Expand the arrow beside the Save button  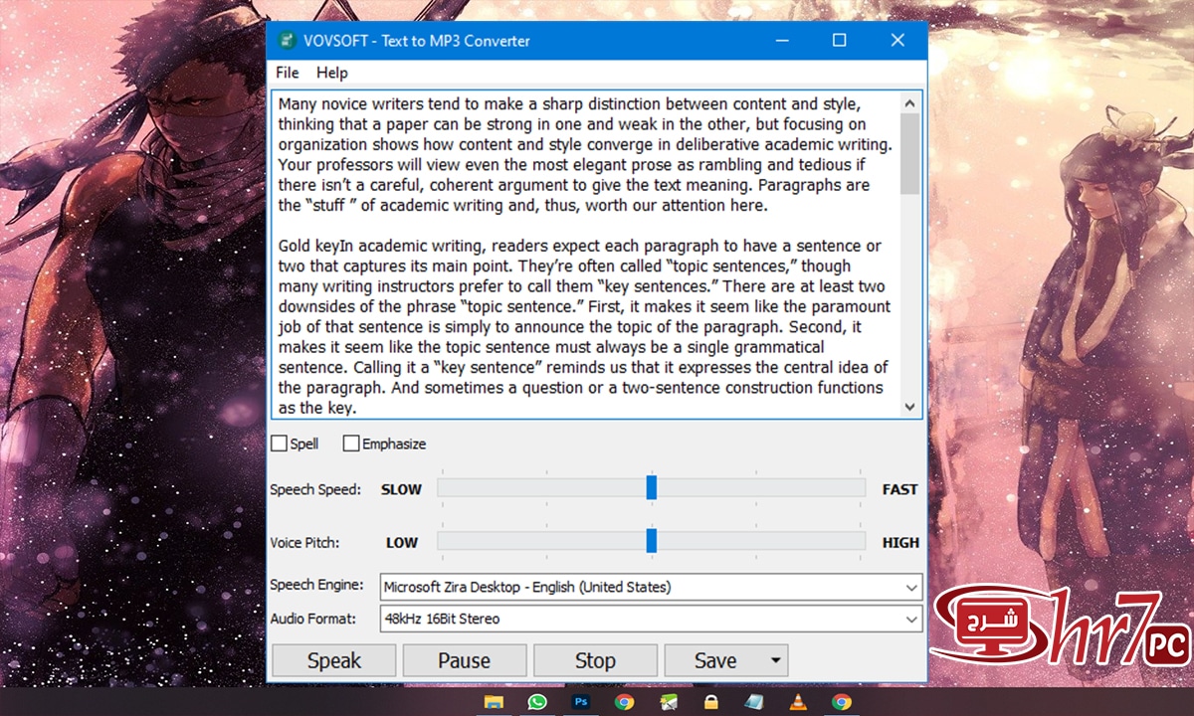775,660
